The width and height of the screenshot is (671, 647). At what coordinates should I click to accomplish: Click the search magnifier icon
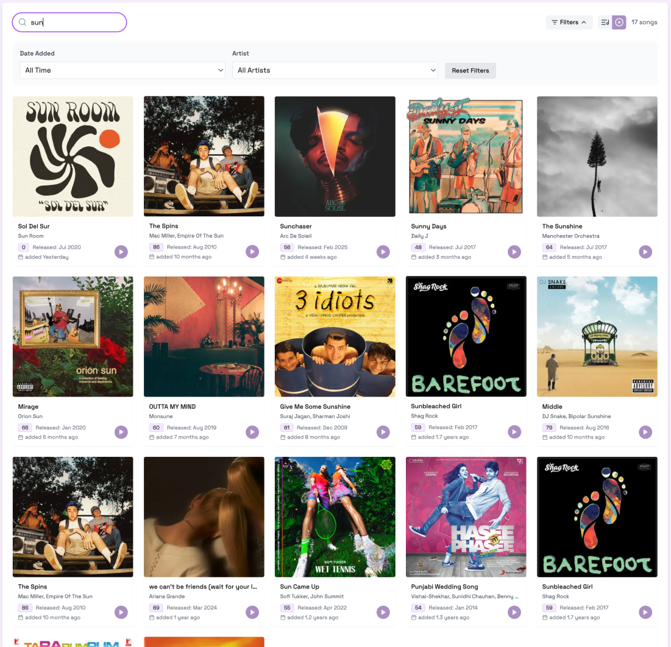coord(21,22)
